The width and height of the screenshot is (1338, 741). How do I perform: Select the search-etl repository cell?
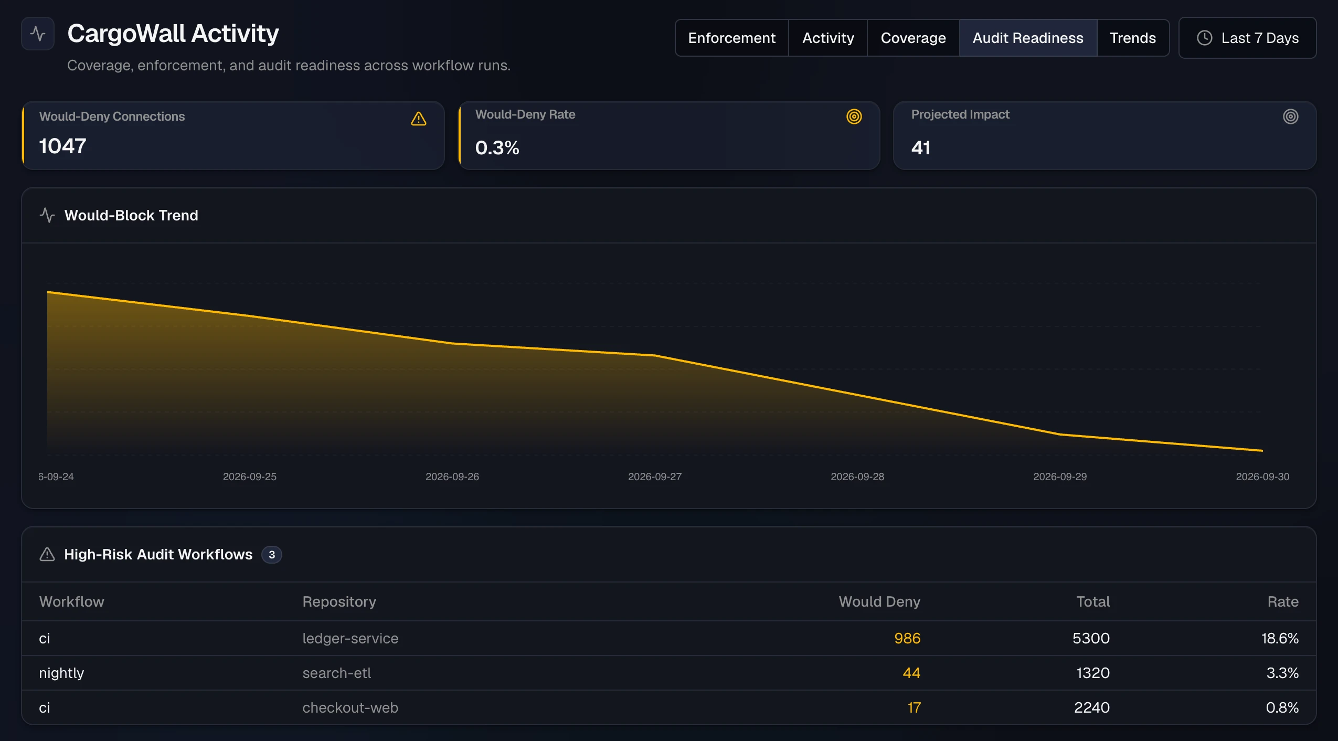point(336,673)
